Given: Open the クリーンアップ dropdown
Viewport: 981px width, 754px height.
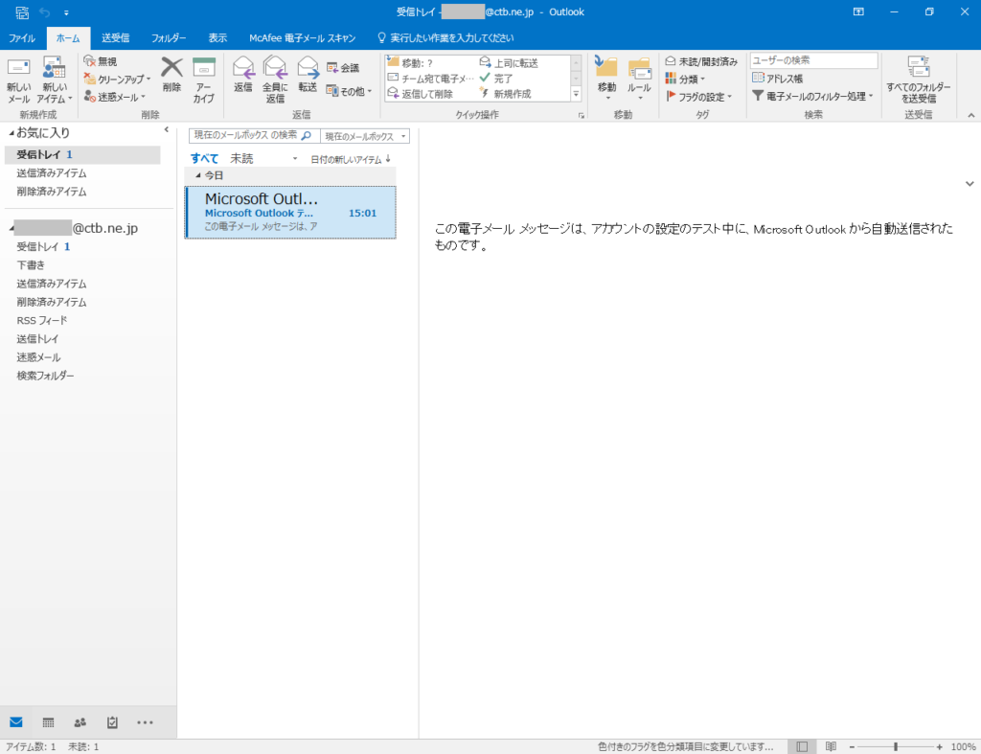Looking at the screenshot, I should [118, 80].
